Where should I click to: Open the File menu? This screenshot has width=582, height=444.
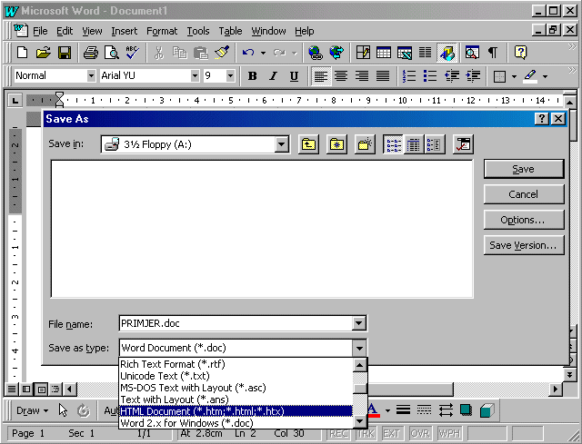click(40, 31)
